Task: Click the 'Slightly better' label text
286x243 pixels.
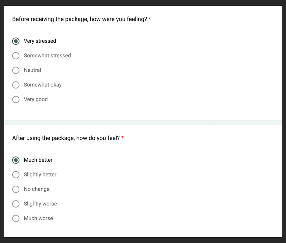Action: pyautogui.click(x=40, y=175)
